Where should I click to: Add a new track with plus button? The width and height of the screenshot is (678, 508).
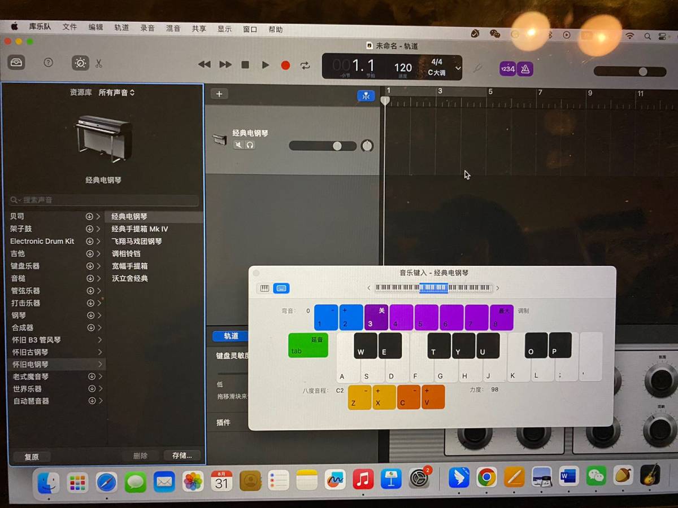click(x=219, y=94)
